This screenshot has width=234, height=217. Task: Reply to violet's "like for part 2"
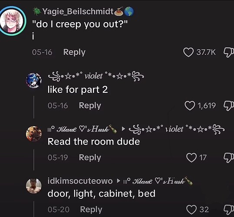coord(90,106)
